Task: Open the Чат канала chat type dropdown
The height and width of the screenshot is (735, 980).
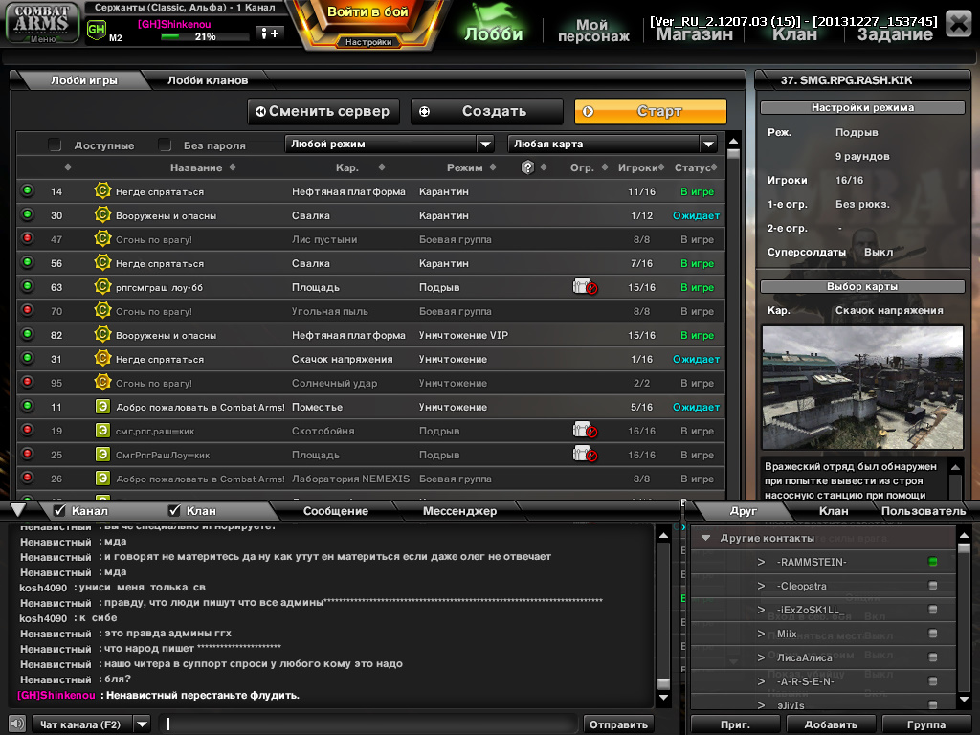Action: pos(142,724)
